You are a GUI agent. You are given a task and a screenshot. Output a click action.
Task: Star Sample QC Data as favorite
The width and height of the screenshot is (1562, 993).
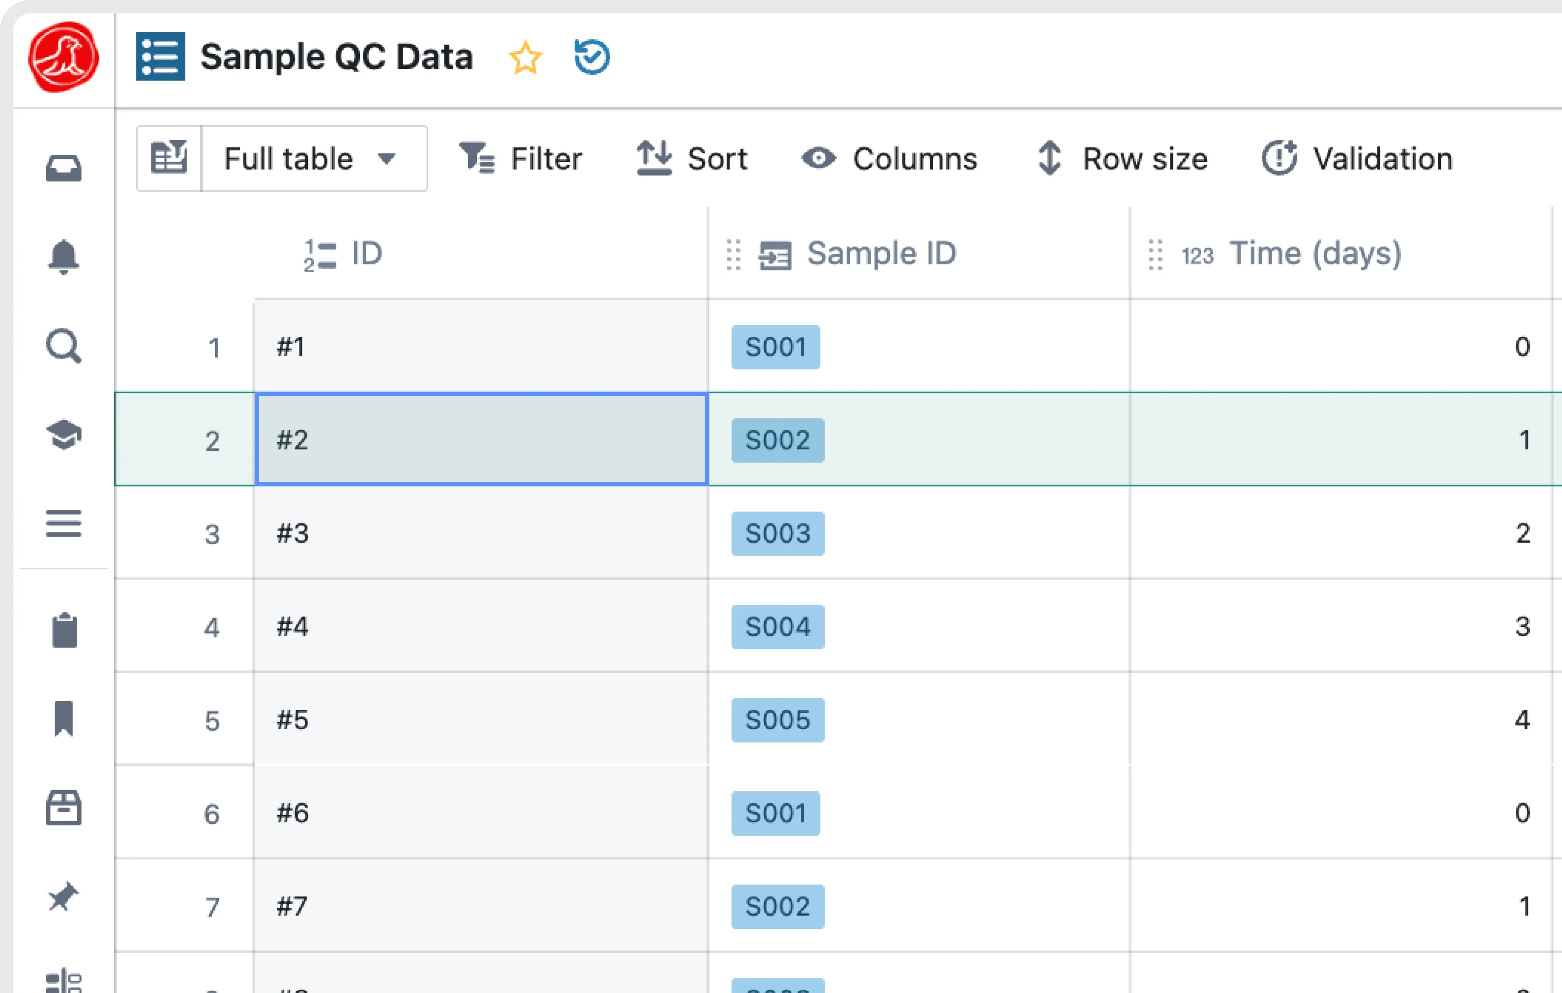(525, 58)
